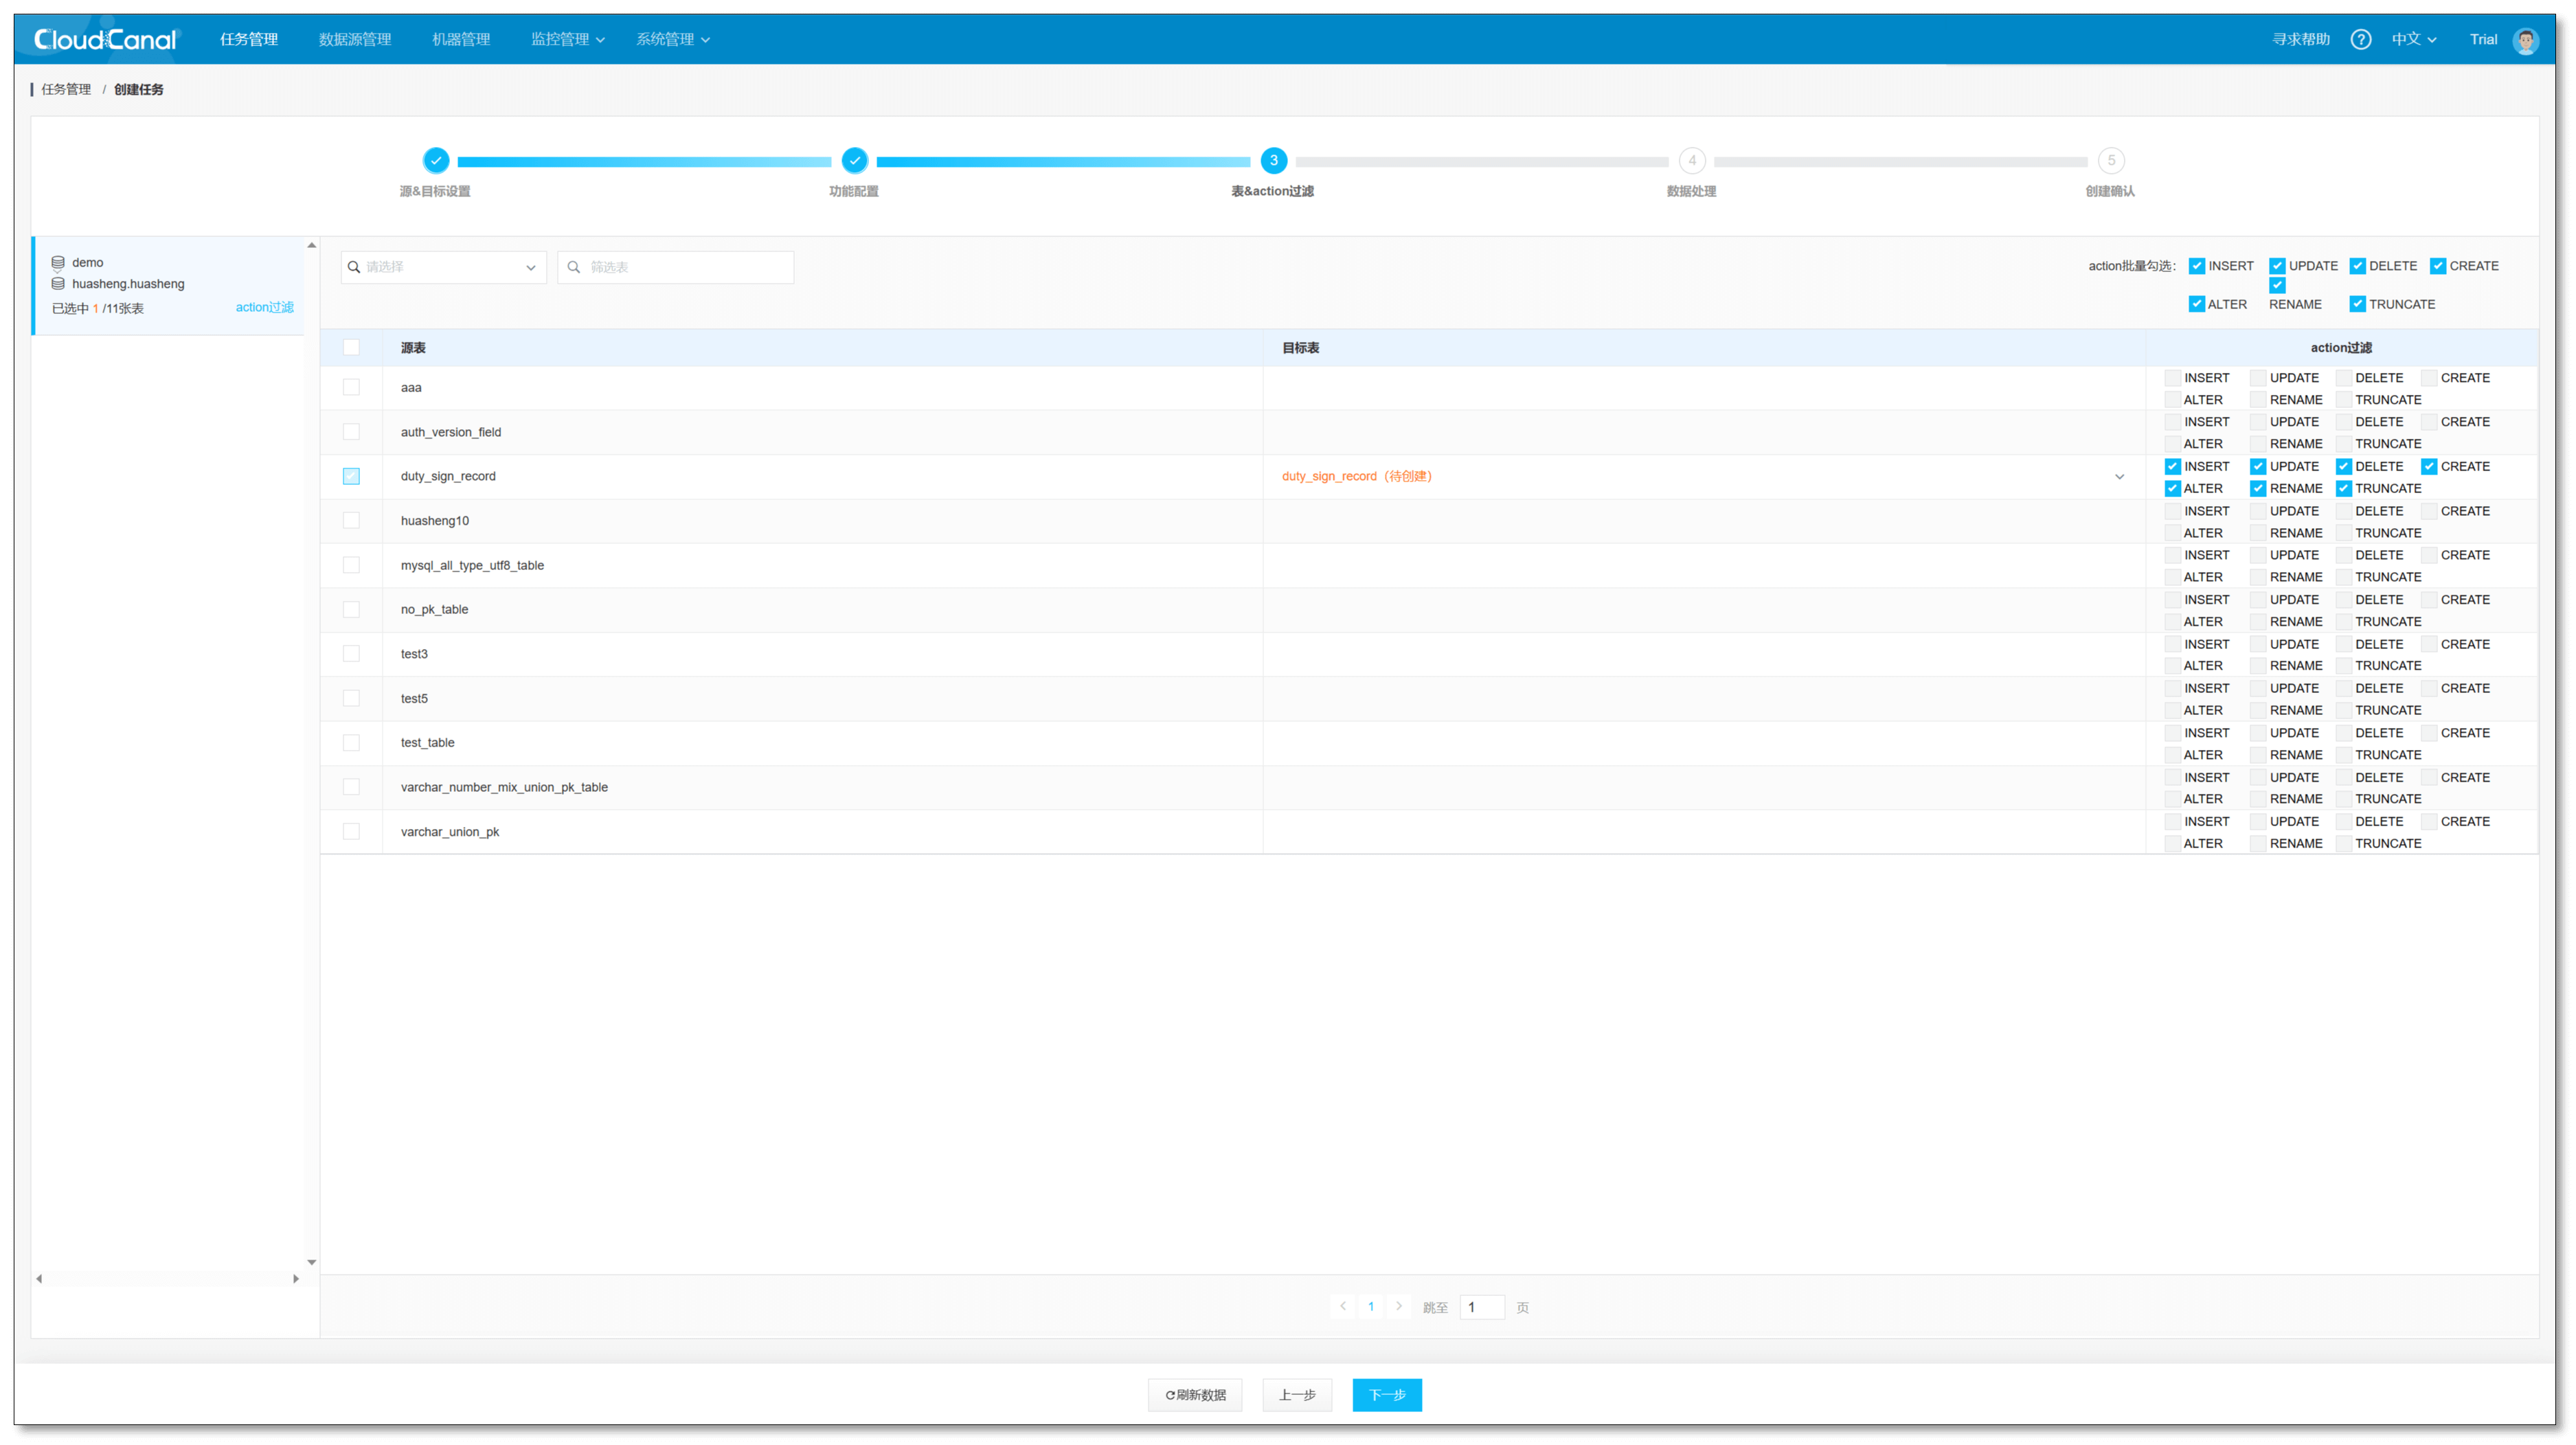2576x1445 pixels.
Task: Click the completed step two checkmark
Action: pyautogui.click(x=854, y=160)
